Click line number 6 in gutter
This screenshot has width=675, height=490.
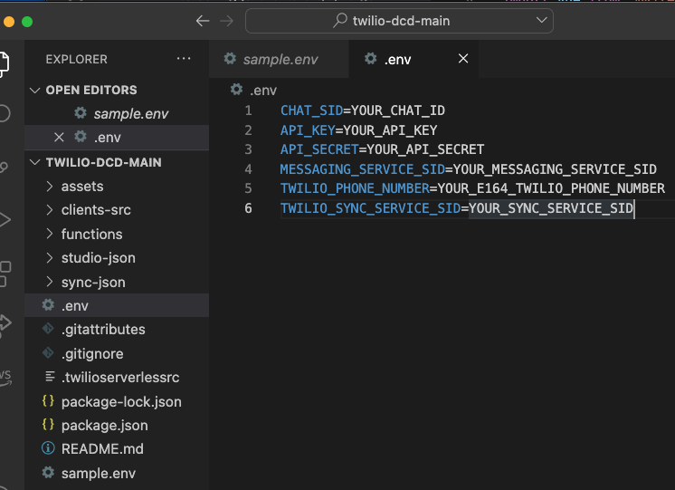coord(249,208)
